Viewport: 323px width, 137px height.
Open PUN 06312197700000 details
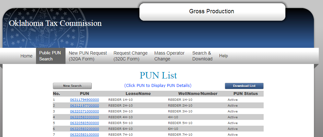tap(84, 106)
